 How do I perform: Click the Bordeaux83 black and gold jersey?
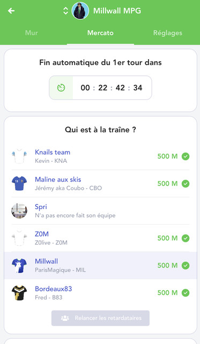pyautogui.click(x=19, y=293)
